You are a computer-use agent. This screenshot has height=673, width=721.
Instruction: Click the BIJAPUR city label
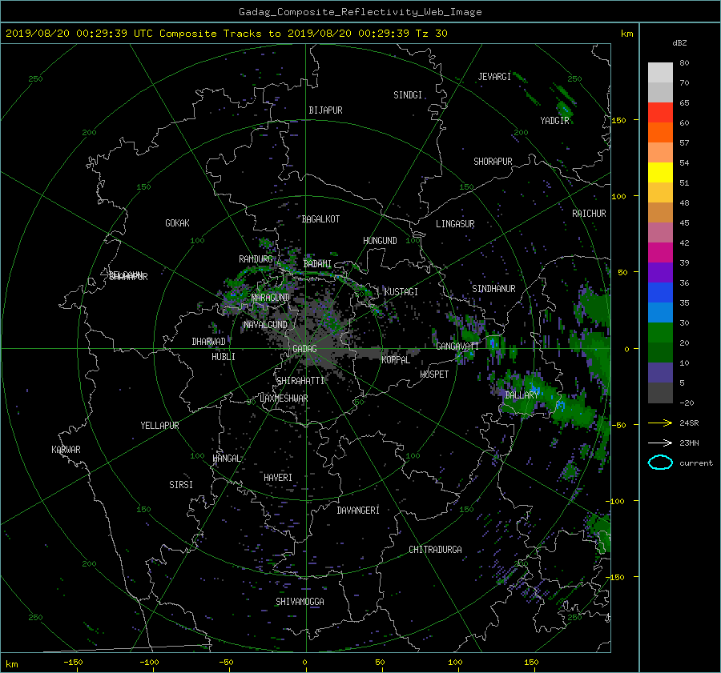pyautogui.click(x=325, y=110)
